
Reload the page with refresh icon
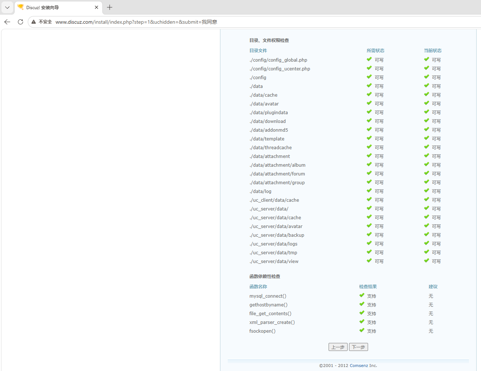click(20, 22)
